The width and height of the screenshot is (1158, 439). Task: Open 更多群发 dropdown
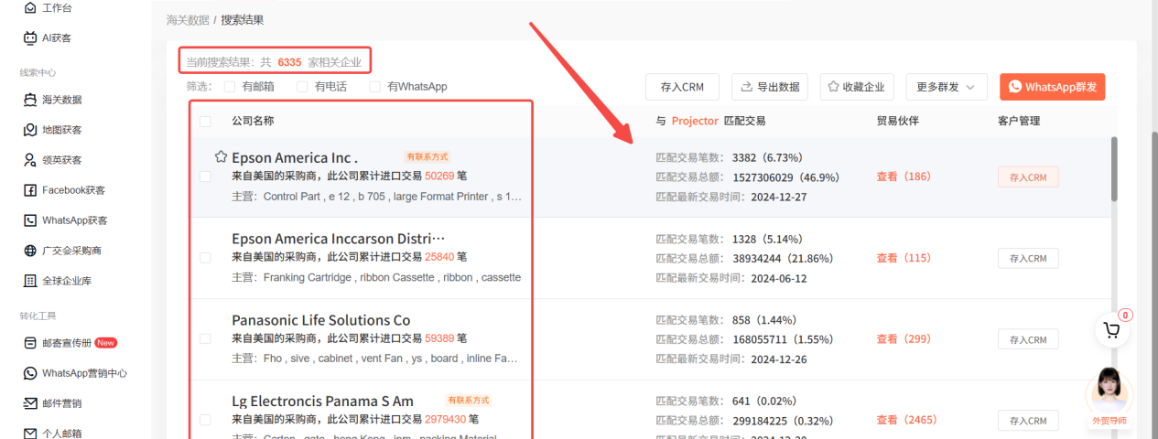(947, 87)
